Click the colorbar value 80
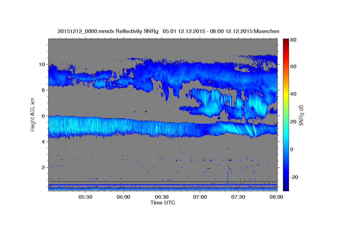The width and height of the screenshot is (343, 229). pos(293,40)
